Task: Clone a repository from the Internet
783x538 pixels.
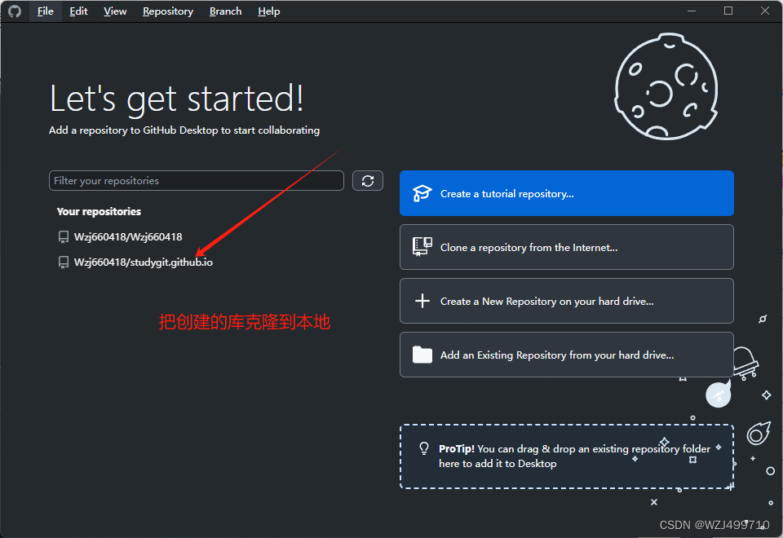Action: [566, 248]
